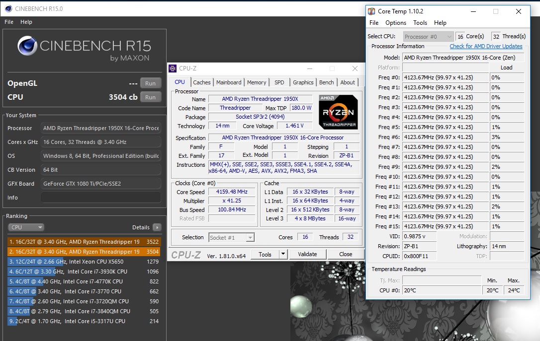This screenshot has height=341, width=540.
Task: Switch to the Graphics tab in CPU-Z
Action: (303, 82)
